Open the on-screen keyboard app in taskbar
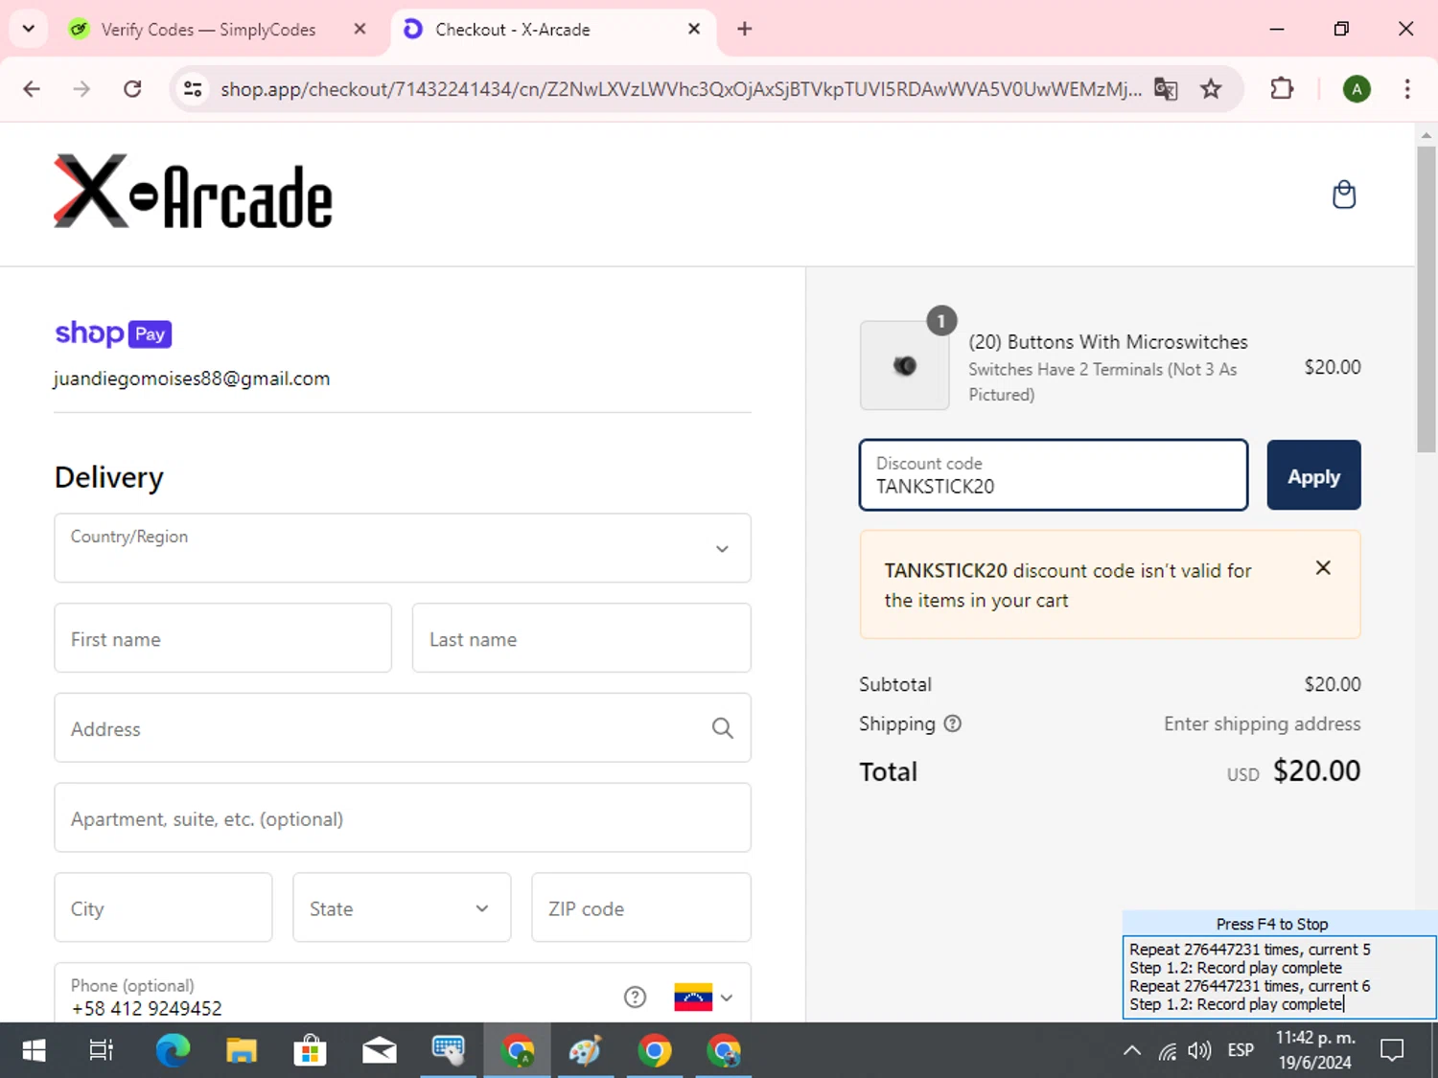 tap(448, 1051)
